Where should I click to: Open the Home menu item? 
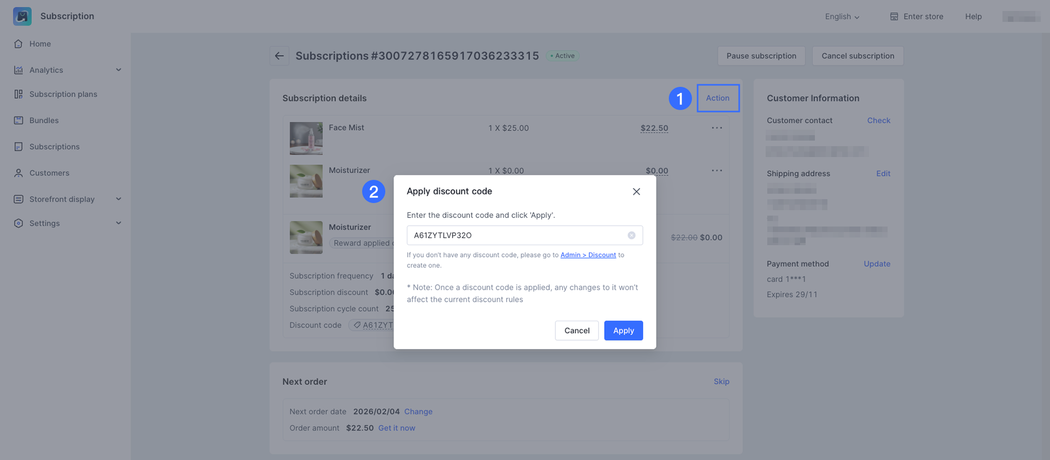[x=40, y=44]
